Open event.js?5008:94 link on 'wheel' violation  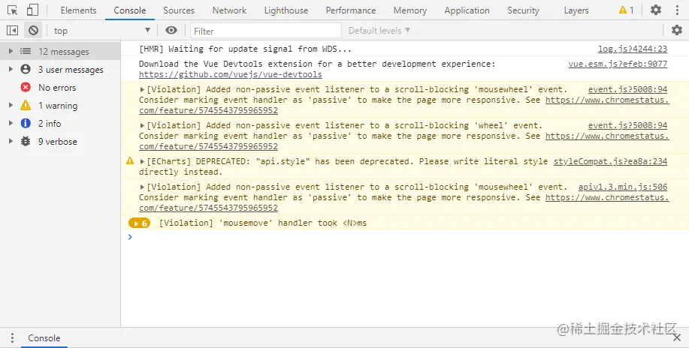(x=627, y=125)
